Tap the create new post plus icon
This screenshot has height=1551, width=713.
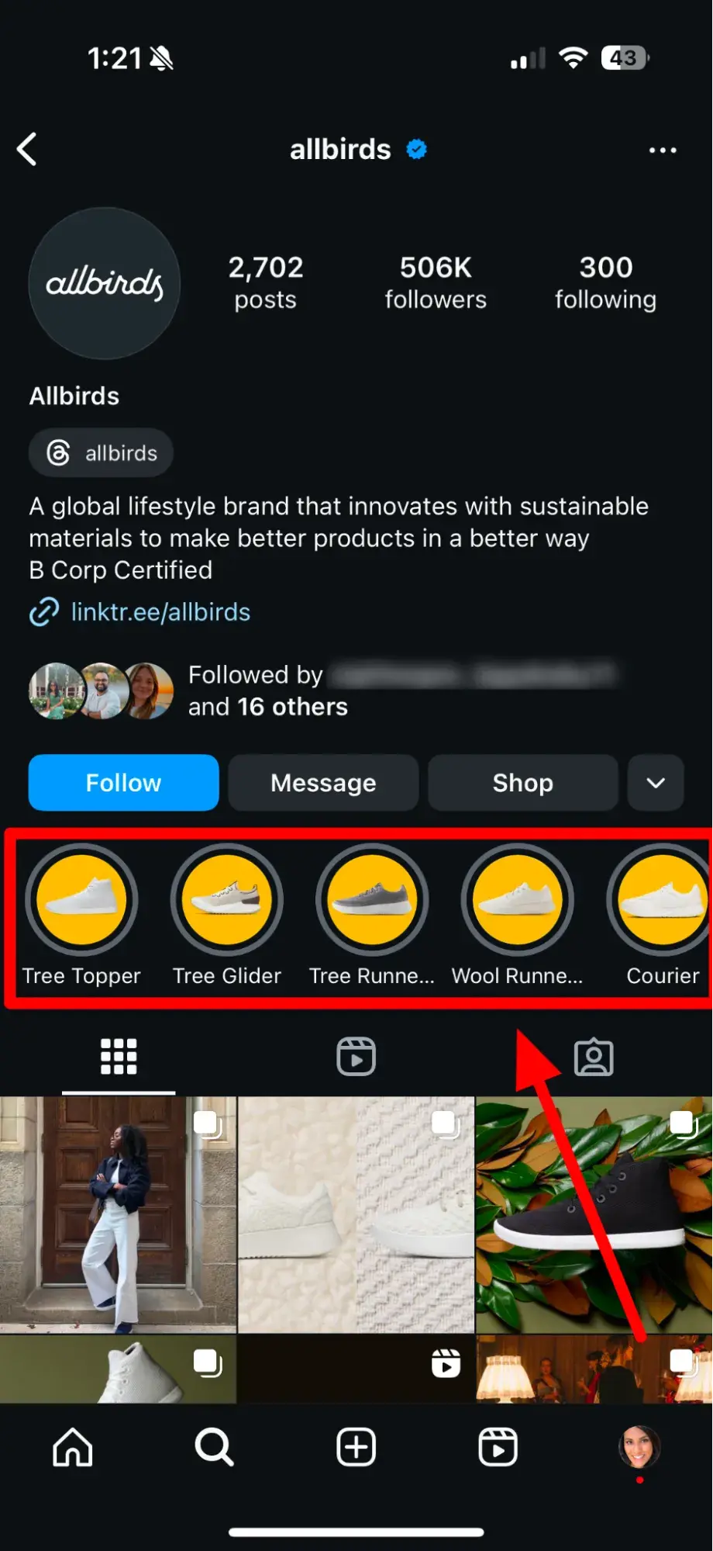(356, 1447)
